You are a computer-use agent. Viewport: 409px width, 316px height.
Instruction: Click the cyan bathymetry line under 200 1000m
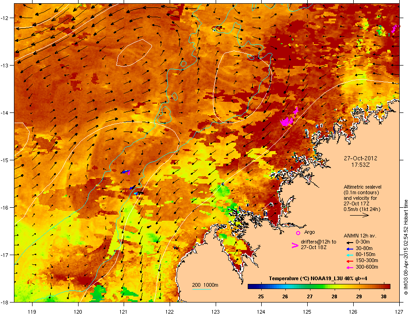pyautogui.click(x=202, y=289)
